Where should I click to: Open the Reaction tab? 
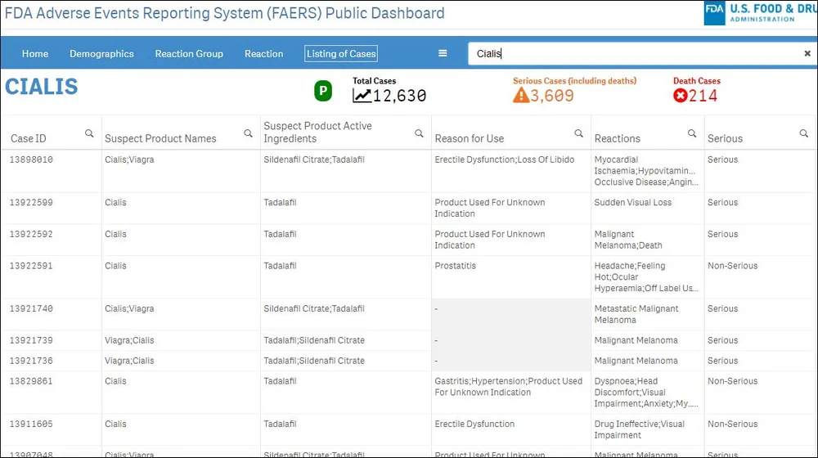point(264,54)
